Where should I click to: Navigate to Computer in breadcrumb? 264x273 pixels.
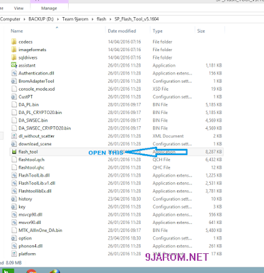(10, 19)
